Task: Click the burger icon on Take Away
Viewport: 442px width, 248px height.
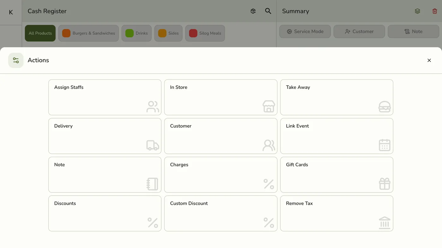Action: point(385,107)
